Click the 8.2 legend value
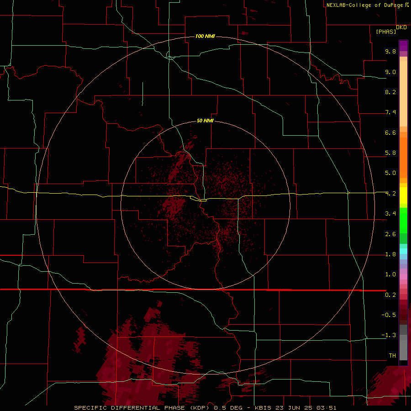This screenshot has height=411, width=411. pos(390,92)
